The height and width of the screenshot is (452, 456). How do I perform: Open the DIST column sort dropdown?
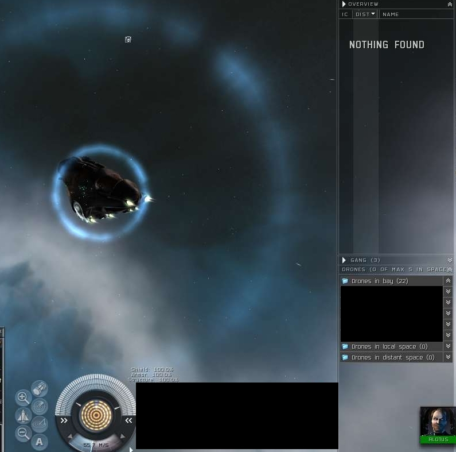click(x=373, y=14)
